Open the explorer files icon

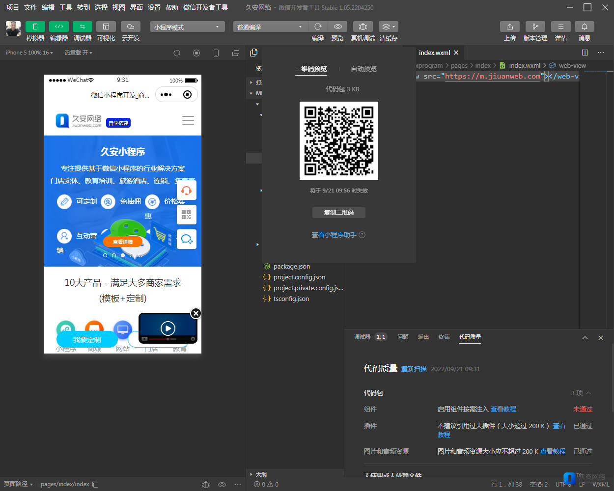tap(254, 53)
